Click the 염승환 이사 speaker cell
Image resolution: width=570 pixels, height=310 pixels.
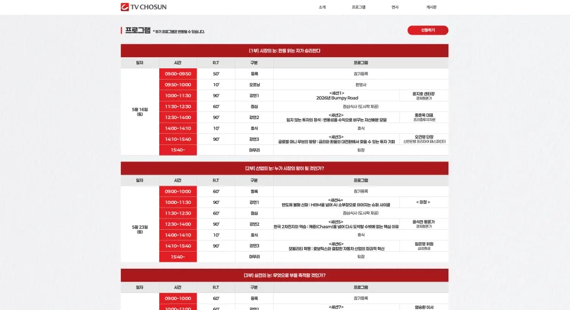coord(424,307)
